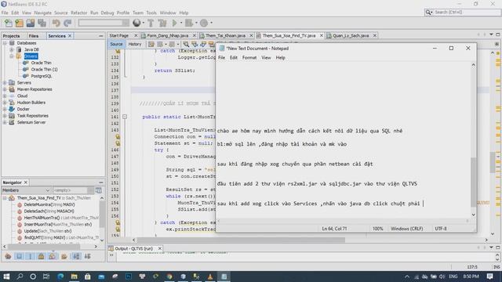Select the Selenium Server node
Viewport: 502px width, 282px height.
click(x=31, y=122)
